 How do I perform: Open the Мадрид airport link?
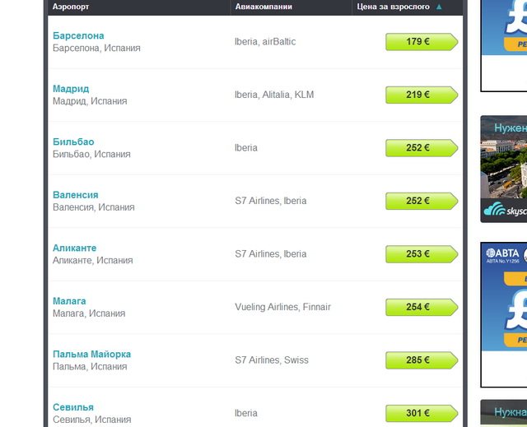71,89
